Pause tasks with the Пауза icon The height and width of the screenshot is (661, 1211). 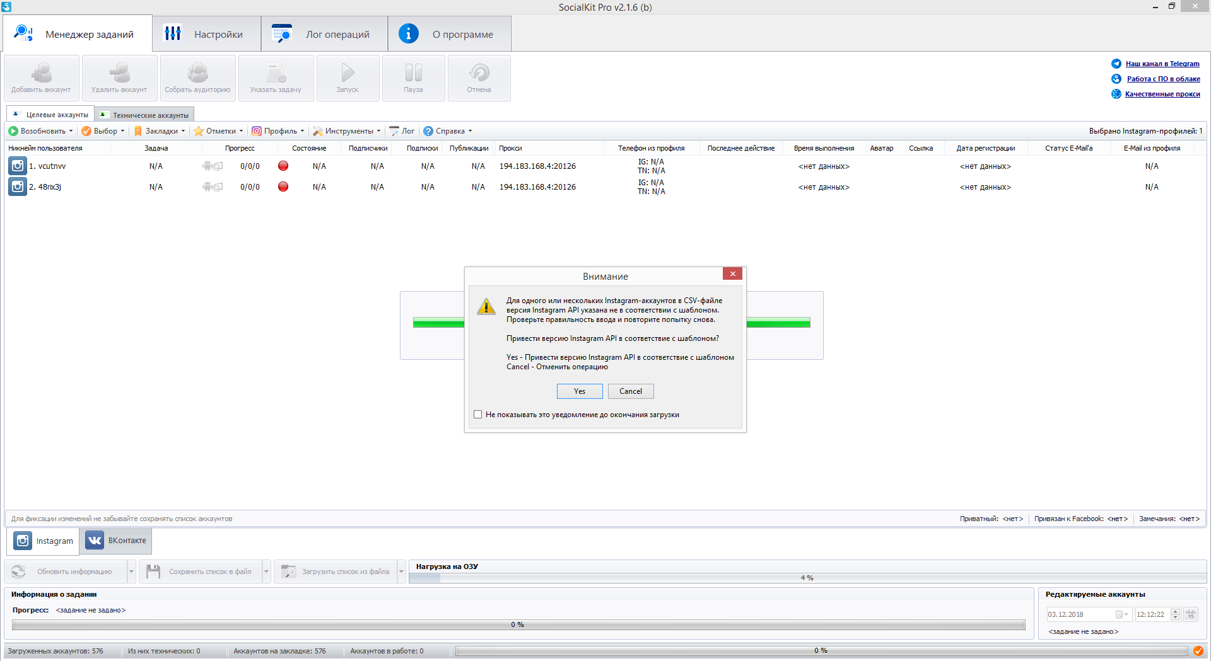414,73
